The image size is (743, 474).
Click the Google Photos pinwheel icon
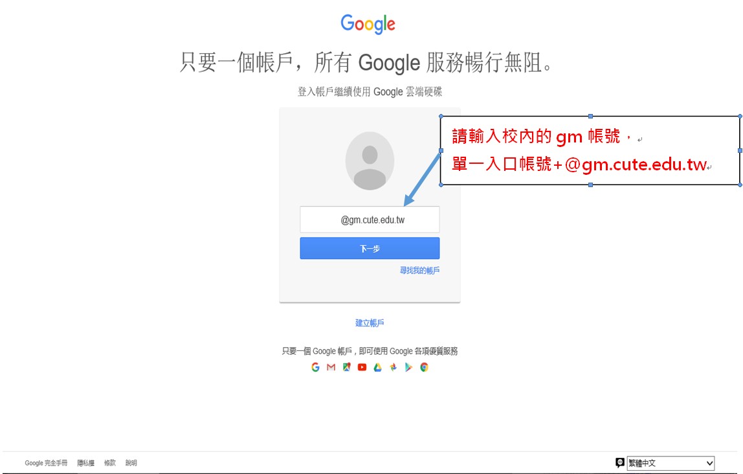tap(394, 367)
